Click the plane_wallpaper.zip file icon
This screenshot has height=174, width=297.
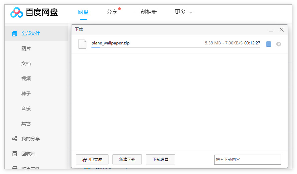[x=82, y=44]
